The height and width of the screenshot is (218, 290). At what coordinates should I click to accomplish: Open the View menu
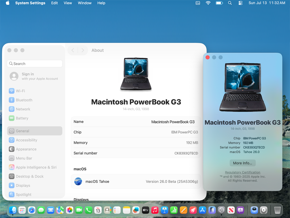pyautogui.click(x=68, y=3)
